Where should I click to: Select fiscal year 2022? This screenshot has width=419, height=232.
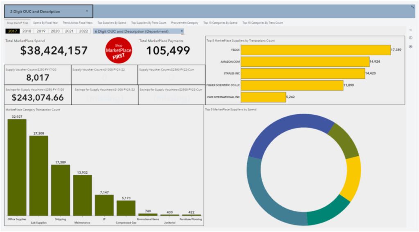[83, 31]
